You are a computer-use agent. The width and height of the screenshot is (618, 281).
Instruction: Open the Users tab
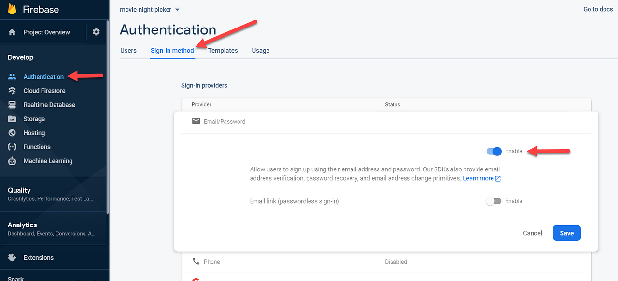click(x=128, y=50)
